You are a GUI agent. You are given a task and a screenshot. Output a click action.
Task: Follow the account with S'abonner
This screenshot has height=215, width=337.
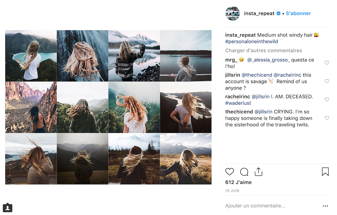pos(298,13)
